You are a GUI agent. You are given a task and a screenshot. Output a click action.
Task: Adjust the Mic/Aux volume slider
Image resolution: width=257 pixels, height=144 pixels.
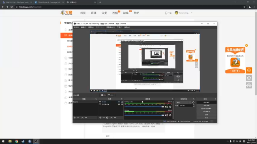(x=144, y=115)
